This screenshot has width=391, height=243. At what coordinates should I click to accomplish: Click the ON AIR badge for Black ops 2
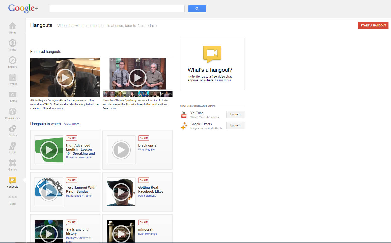(144, 138)
